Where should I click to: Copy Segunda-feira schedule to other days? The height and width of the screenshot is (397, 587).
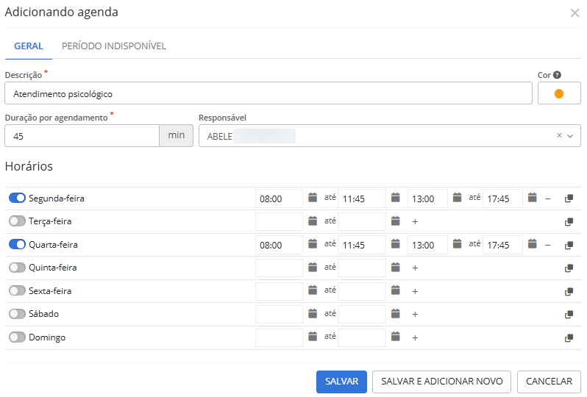pos(569,198)
